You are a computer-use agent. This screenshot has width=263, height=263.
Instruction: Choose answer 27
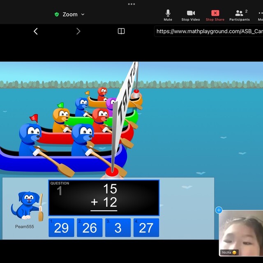[x=146, y=228]
